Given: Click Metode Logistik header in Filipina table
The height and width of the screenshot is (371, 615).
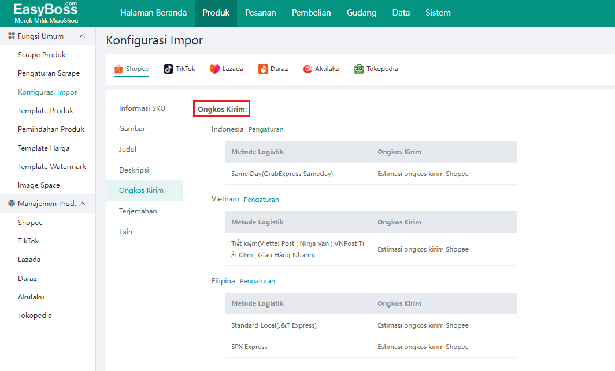Looking at the screenshot, I should [x=257, y=303].
